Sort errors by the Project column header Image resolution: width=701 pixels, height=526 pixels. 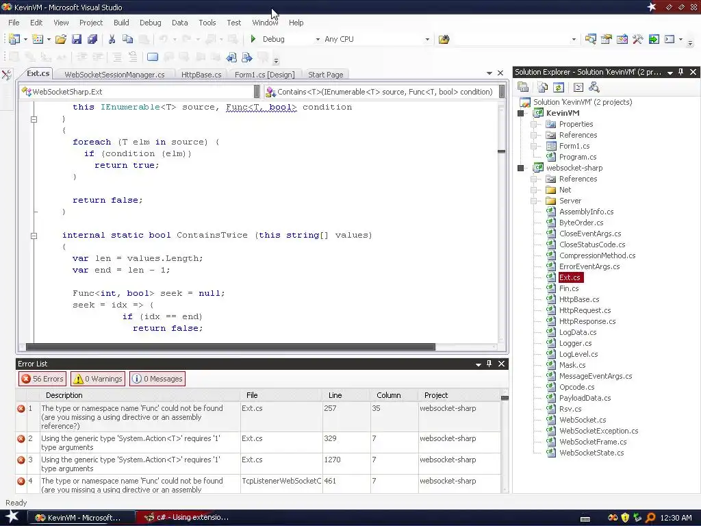(x=458, y=395)
